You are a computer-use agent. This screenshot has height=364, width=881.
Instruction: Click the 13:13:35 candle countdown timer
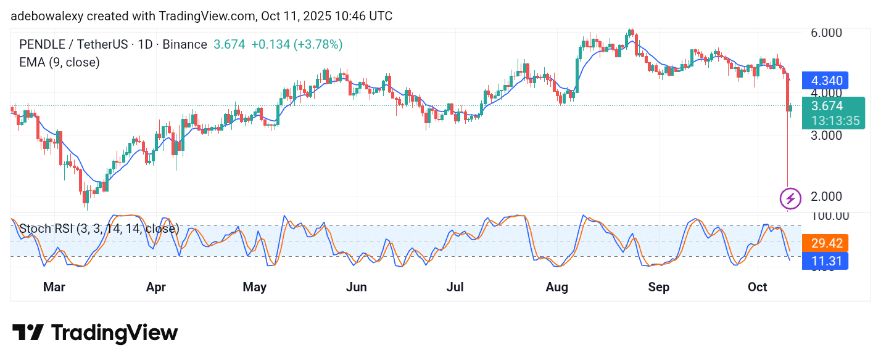pos(835,121)
